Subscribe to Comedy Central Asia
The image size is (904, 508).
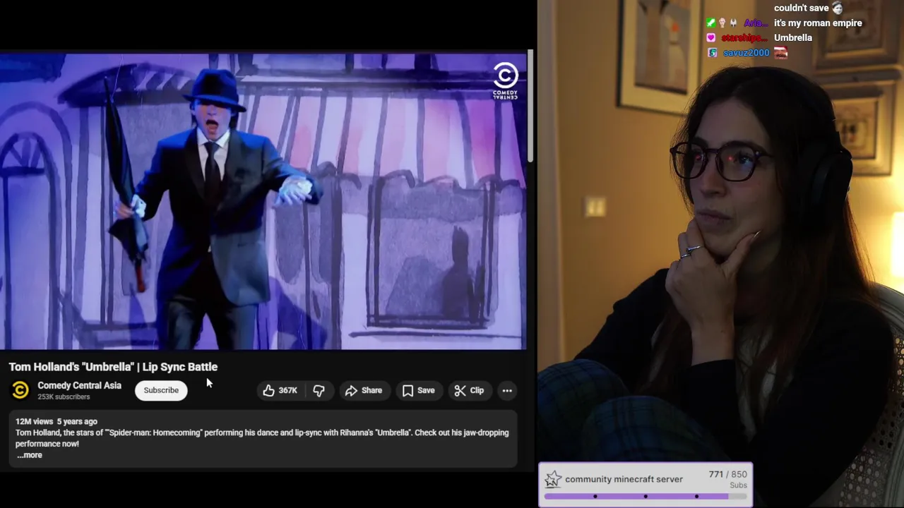click(161, 390)
